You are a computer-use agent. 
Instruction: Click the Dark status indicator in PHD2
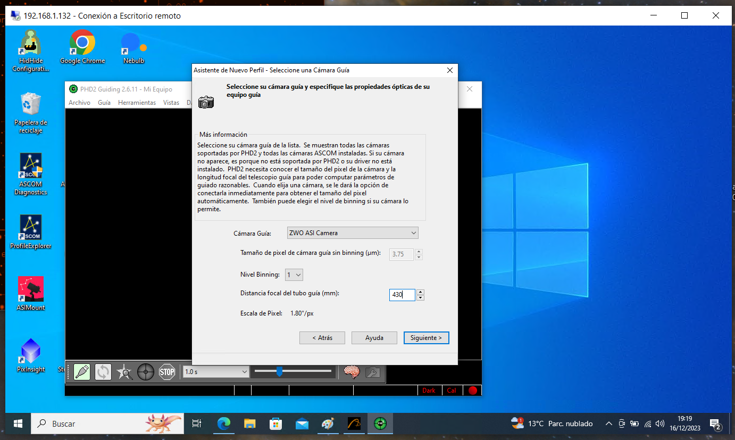coord(429,391)
